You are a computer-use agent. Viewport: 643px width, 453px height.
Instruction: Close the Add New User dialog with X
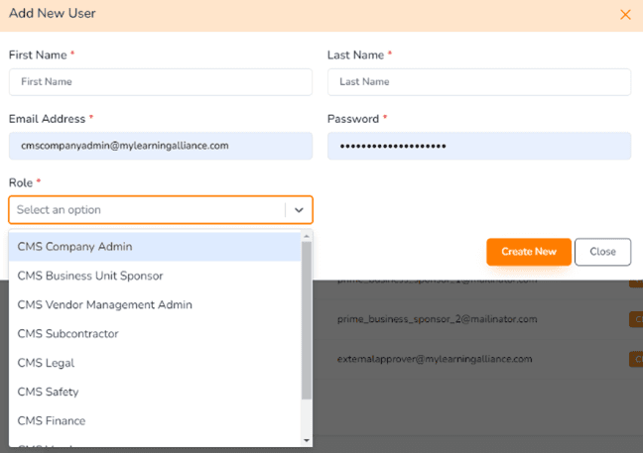click(x=625, y=15)
